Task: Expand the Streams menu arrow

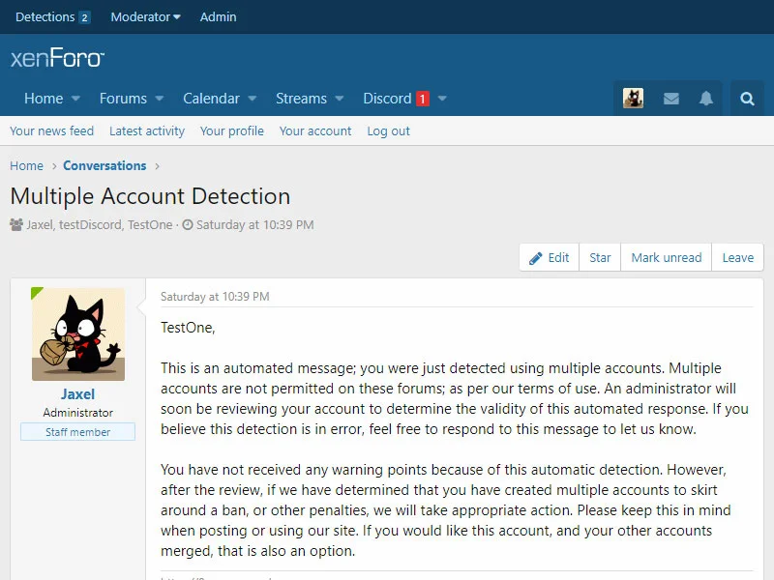Action: coord(340,99)
